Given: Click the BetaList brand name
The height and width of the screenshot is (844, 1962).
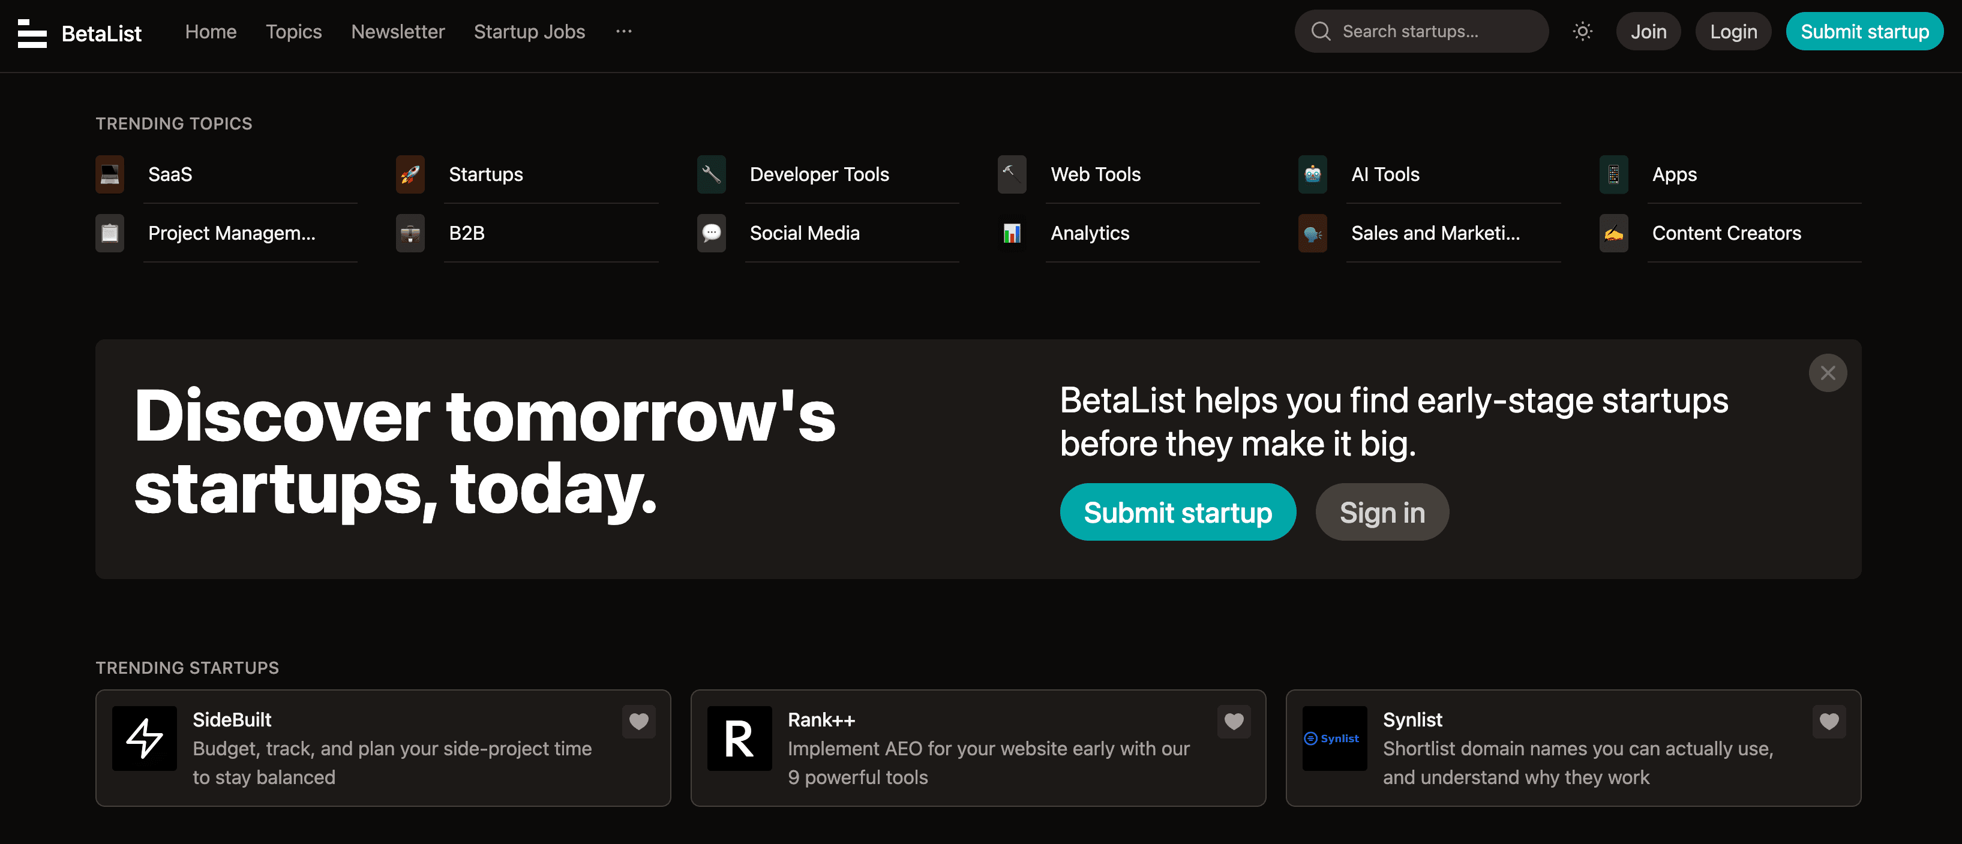Looking at the screenshot, I should click(x=101, y=34).
